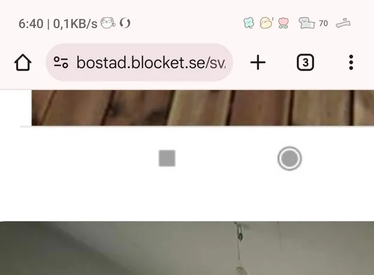Tap the gray circular record button
The width and height of the screenshot is (374, 275).
[x=290, y=158]
